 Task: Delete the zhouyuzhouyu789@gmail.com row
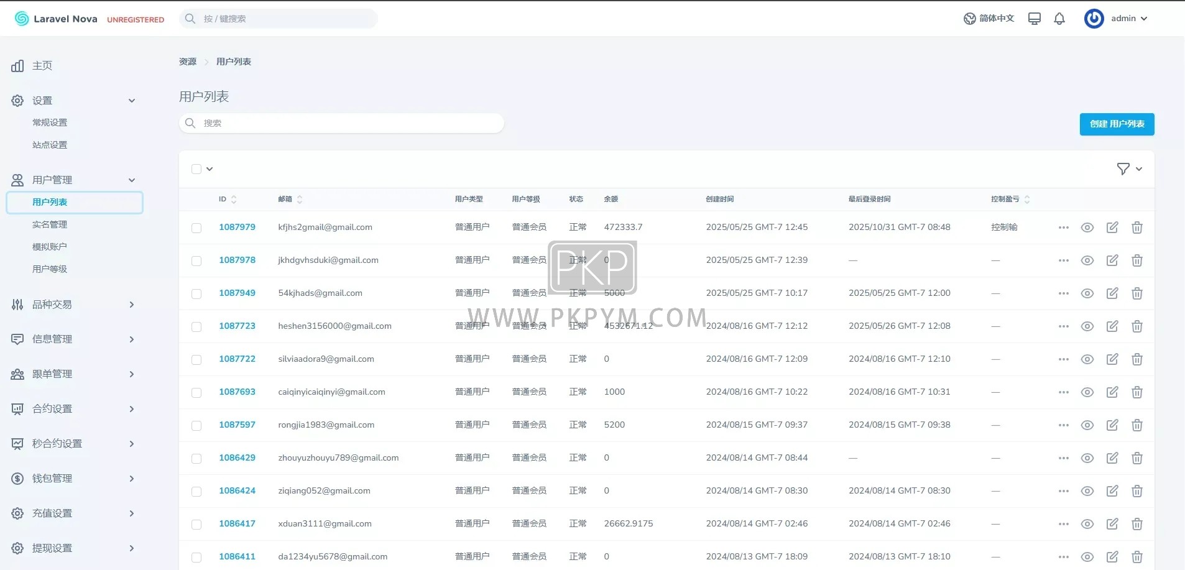click(1137, 458)
